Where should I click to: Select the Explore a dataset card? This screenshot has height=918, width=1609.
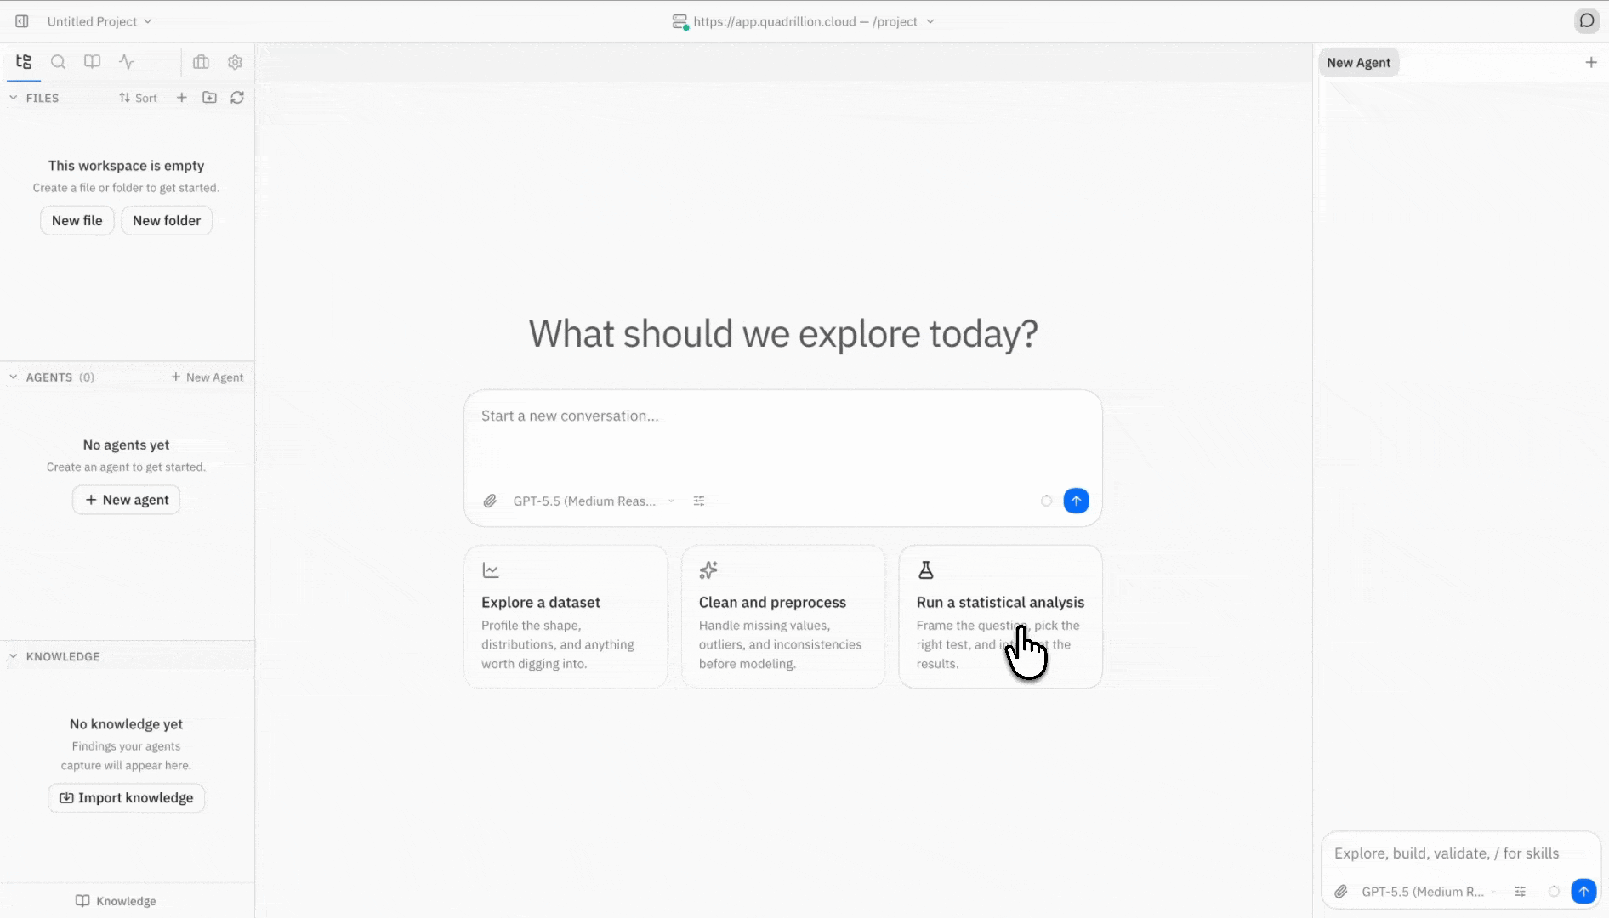click(566, 616)
